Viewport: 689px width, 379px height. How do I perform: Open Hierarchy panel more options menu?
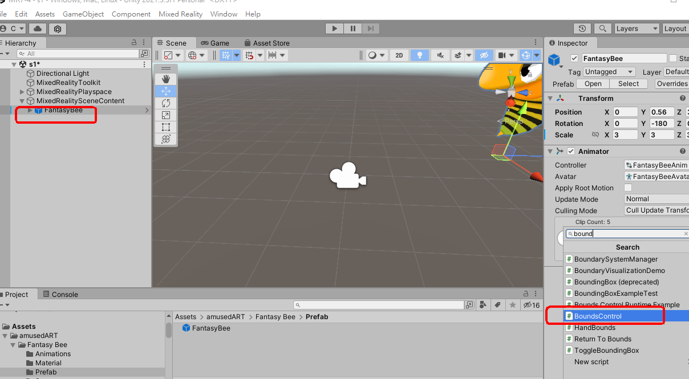[x=145, y=43]
